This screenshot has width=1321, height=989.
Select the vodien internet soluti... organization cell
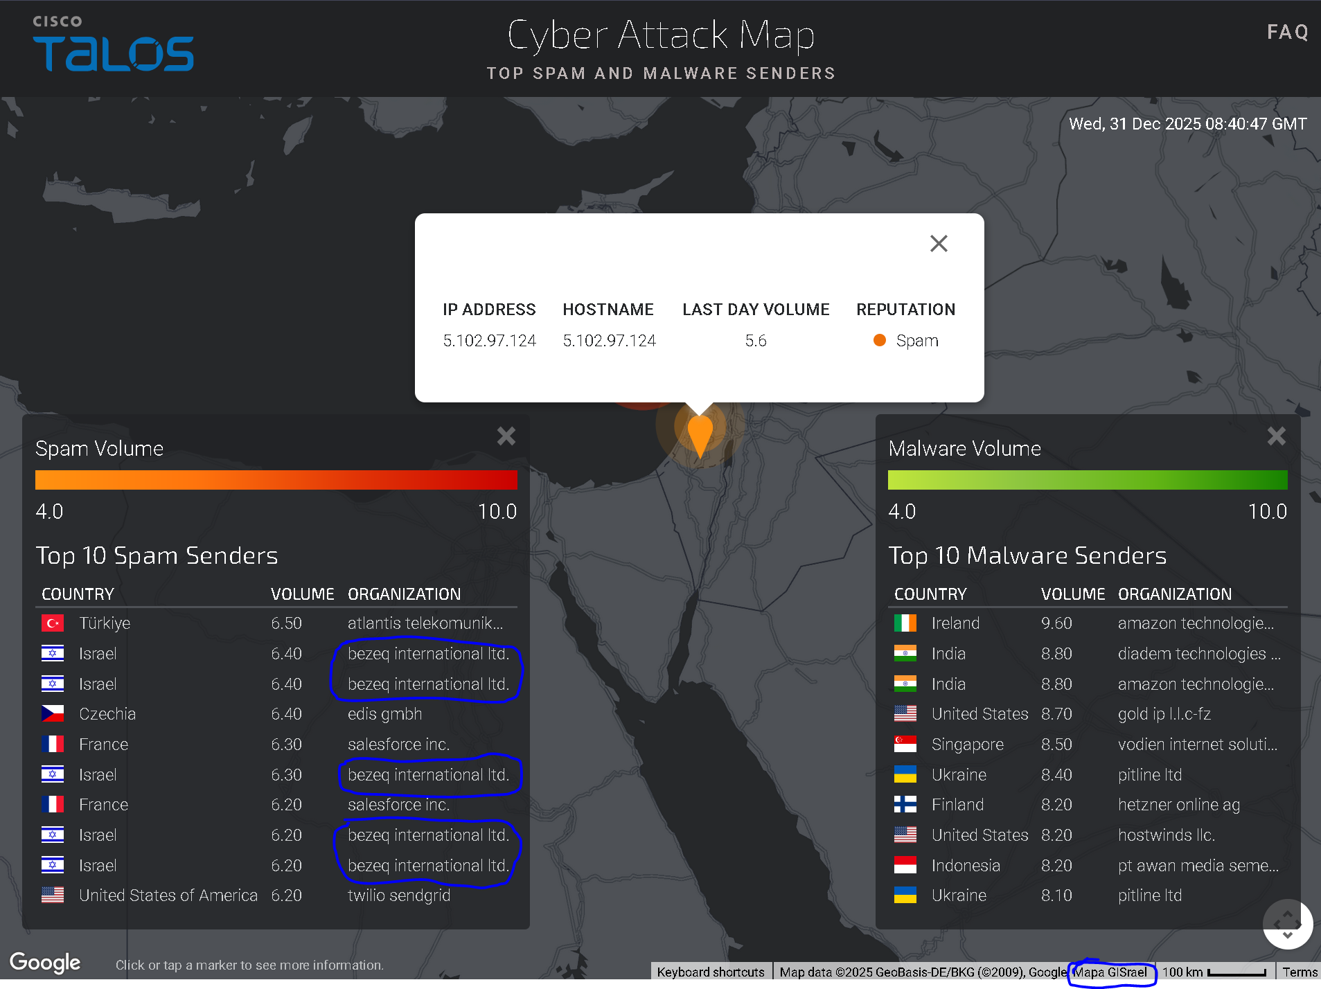[1198, 745]
